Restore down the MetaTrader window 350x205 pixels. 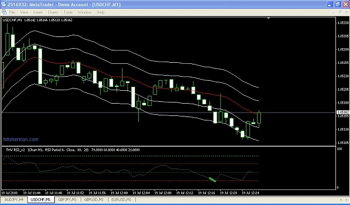coord(338,4)
